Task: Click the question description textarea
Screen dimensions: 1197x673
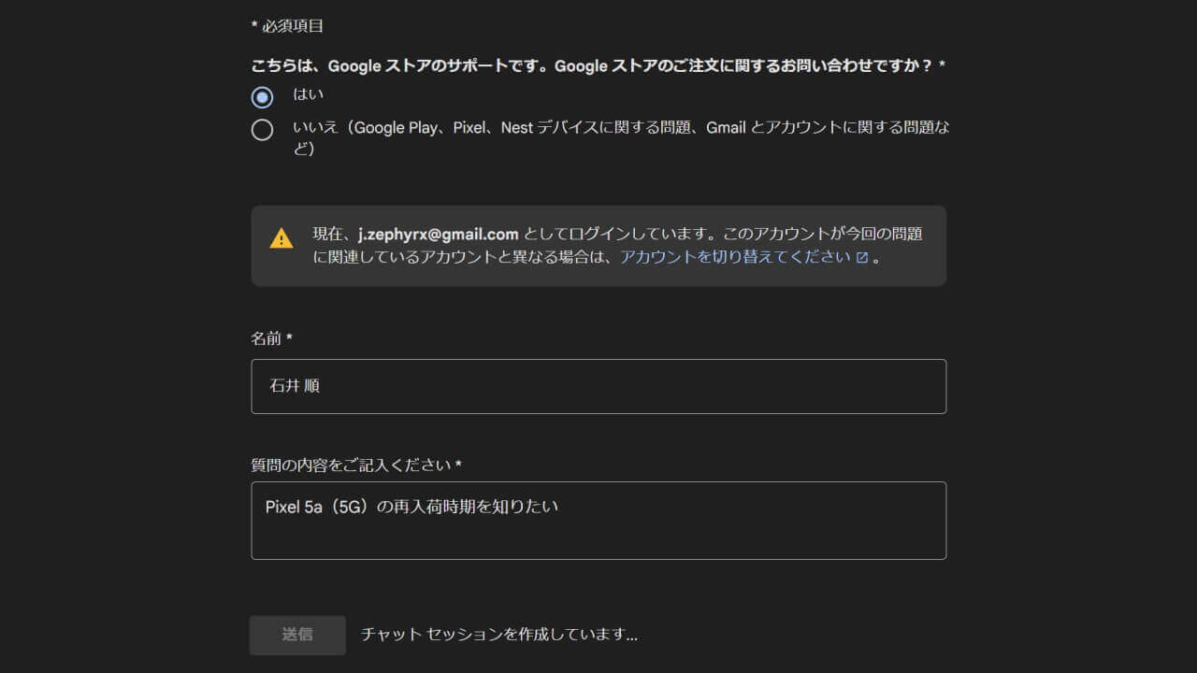Action: (x=598, y=521)
